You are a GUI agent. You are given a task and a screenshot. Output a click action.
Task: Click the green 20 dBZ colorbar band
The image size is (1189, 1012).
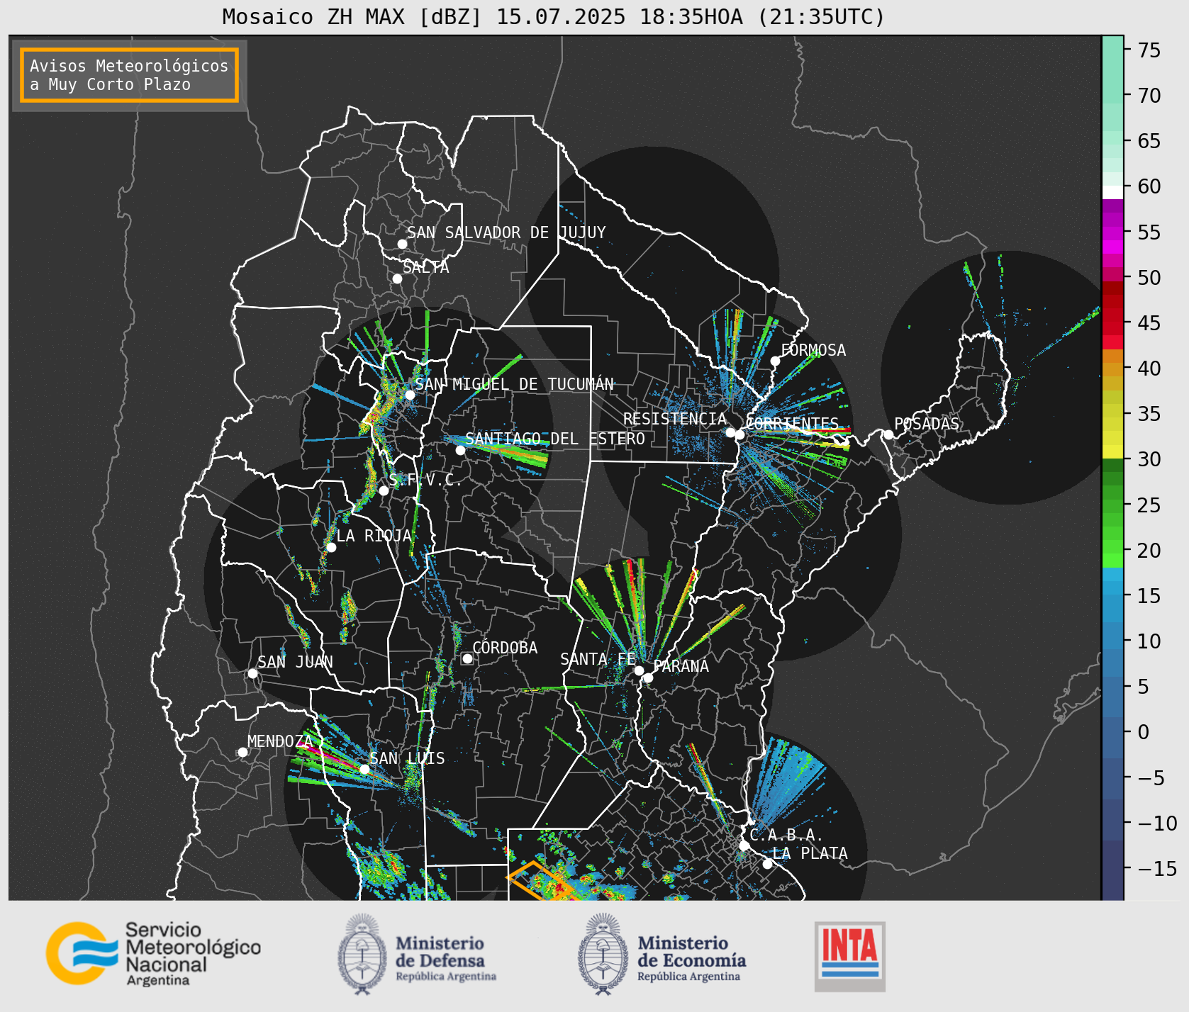1112,547
